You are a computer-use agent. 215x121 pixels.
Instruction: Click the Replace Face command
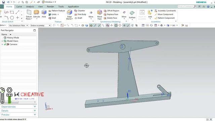[111, 14]
